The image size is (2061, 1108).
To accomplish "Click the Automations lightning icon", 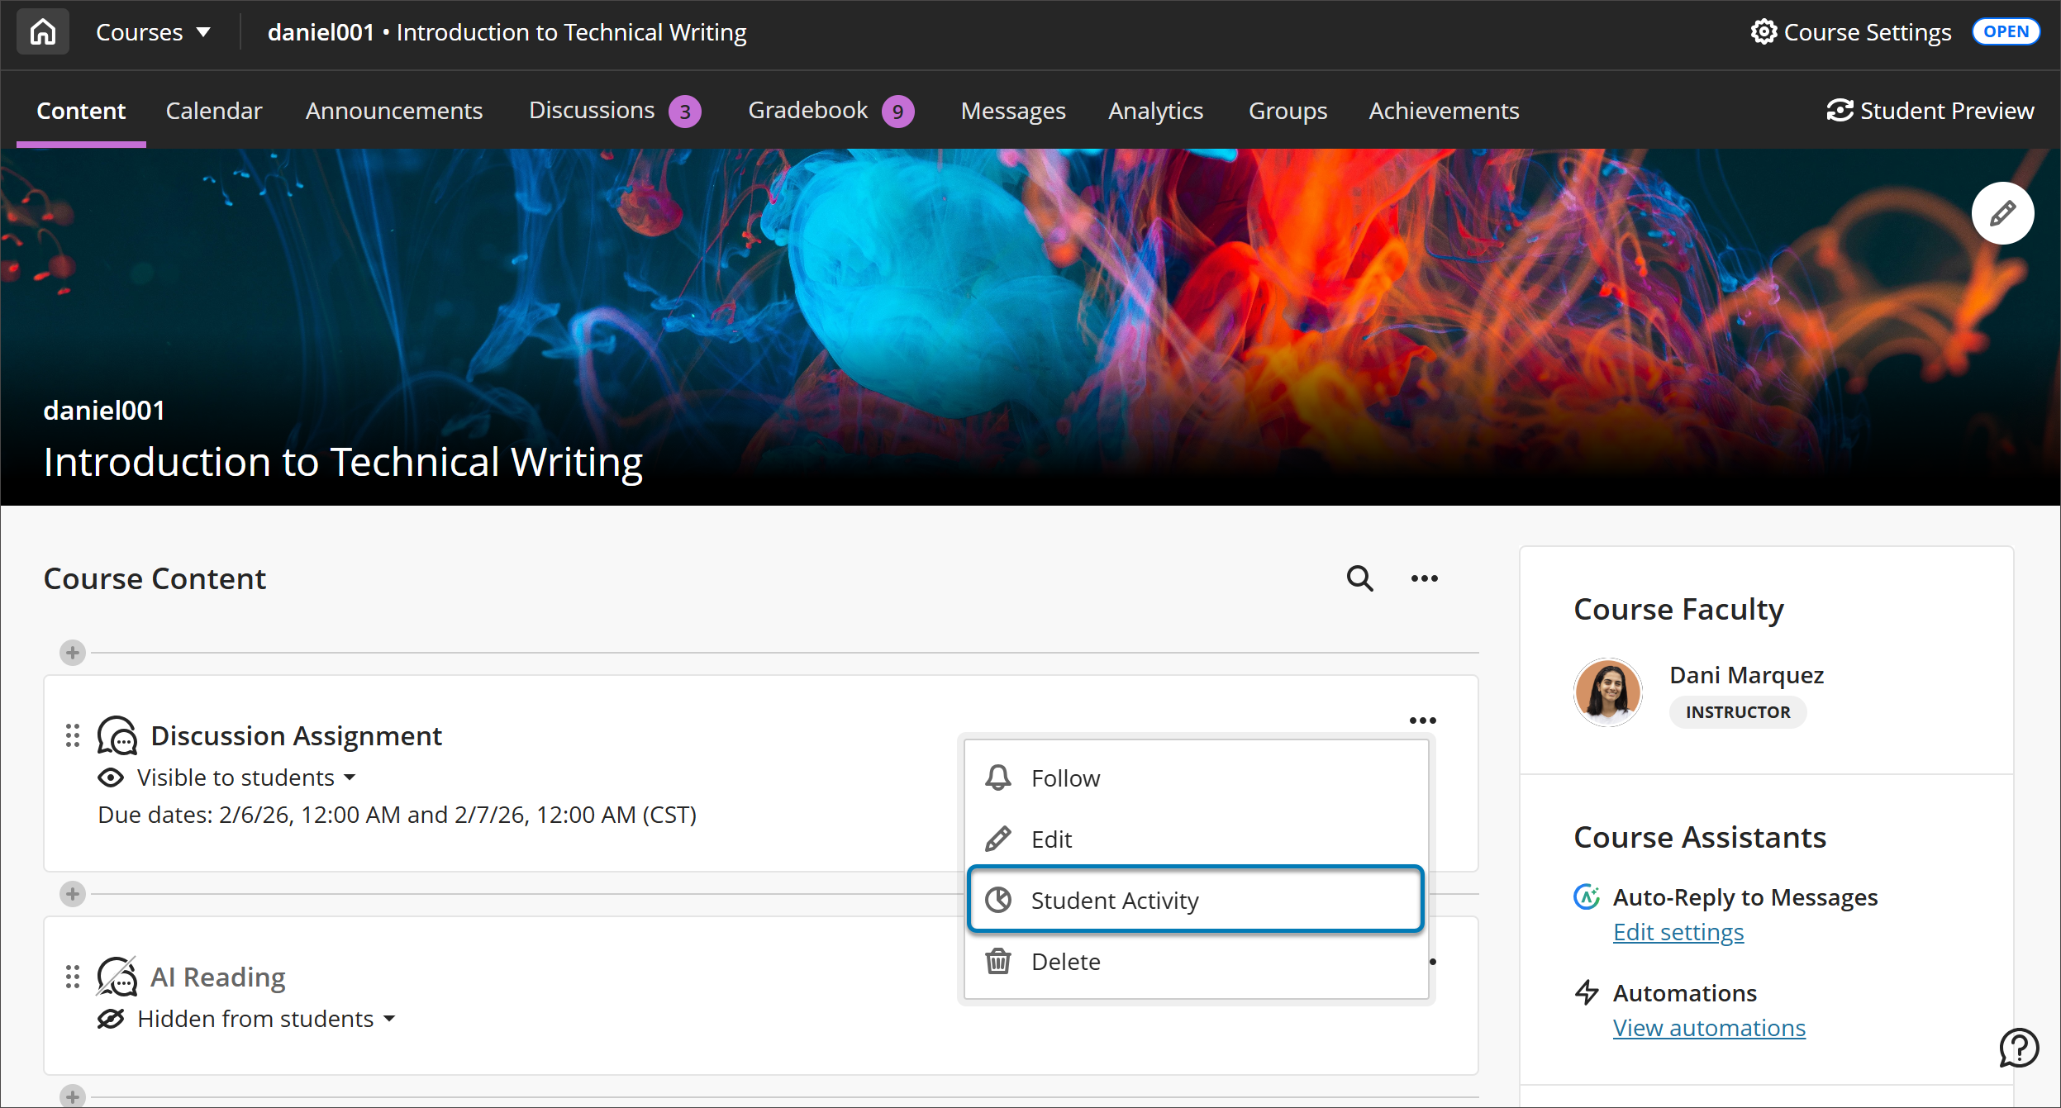I will [1588, 992].
